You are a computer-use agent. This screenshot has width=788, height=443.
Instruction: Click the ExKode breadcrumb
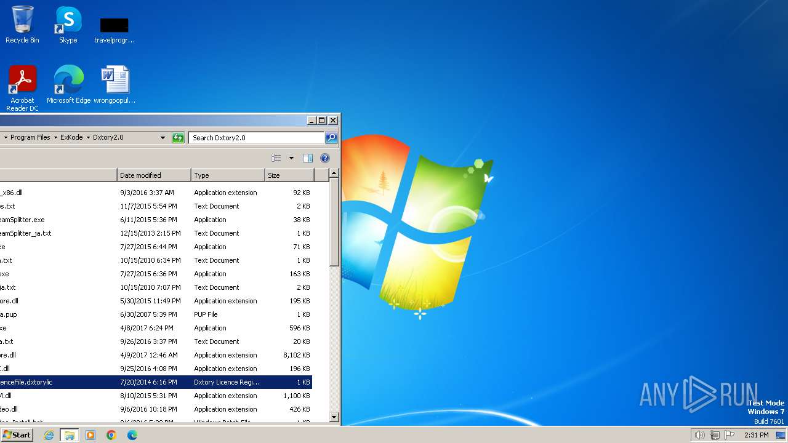point(71,138)
